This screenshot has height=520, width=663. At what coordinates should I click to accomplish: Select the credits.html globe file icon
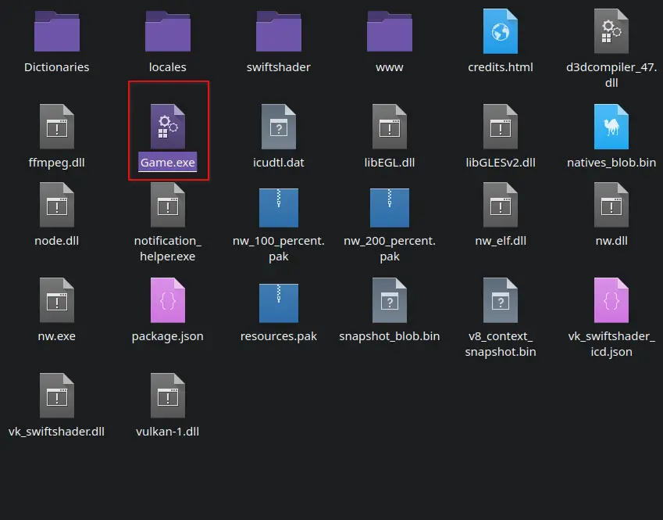tap(501, 31)
